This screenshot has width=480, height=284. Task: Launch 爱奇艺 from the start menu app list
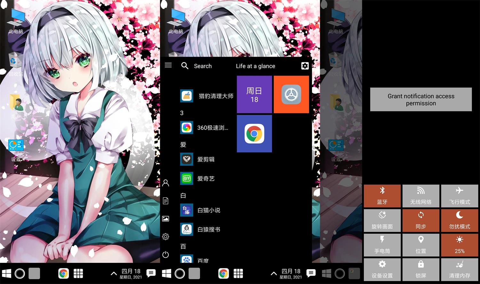pos(206,178)
